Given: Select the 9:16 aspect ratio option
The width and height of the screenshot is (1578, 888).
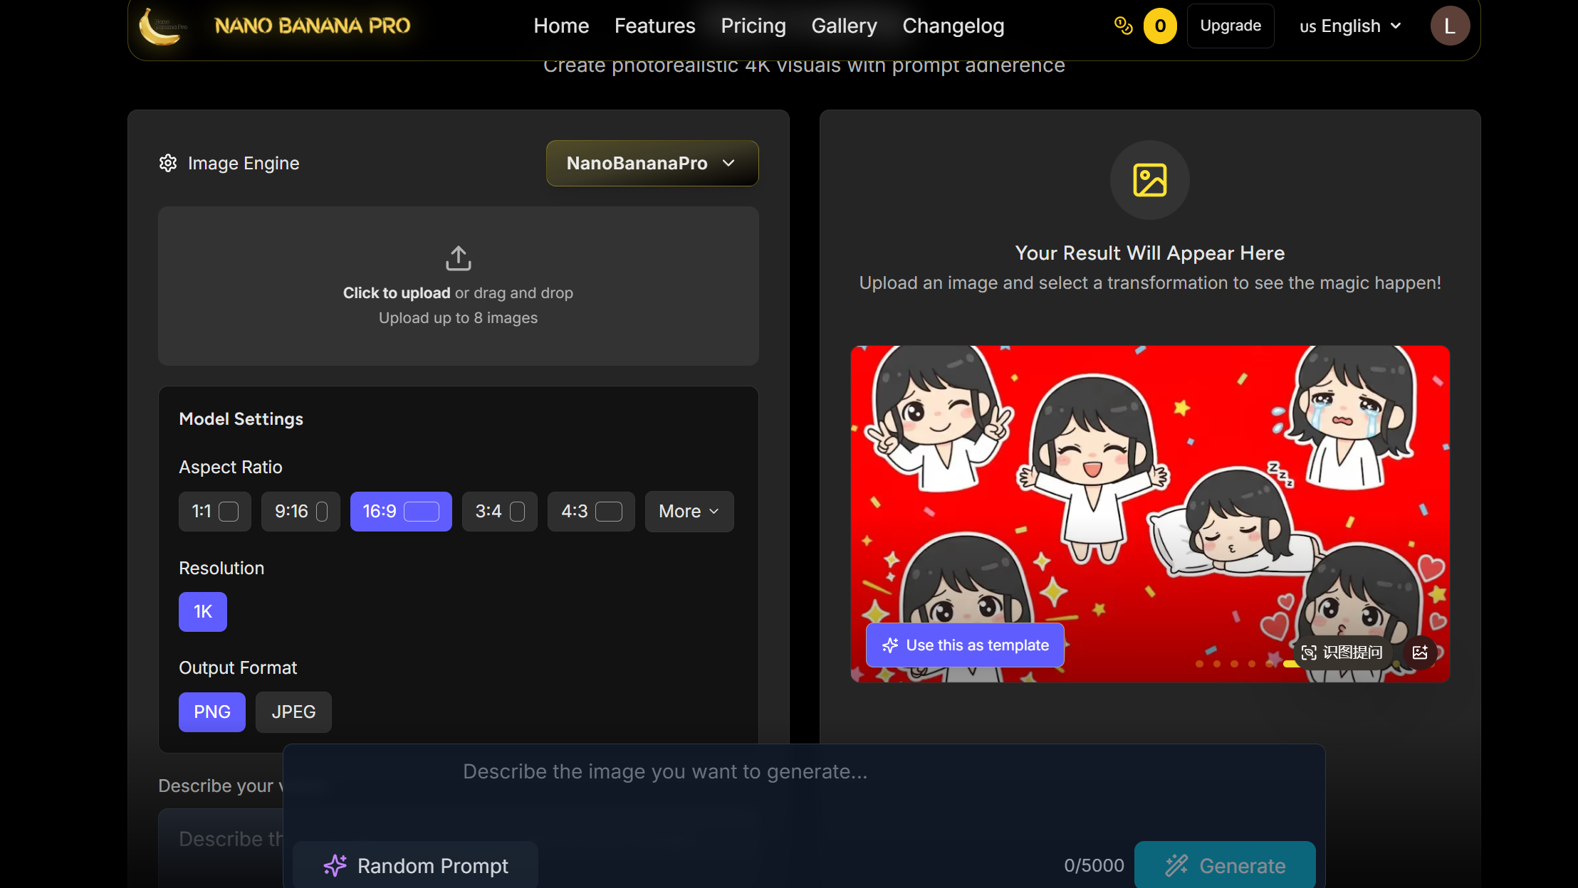Looking at the screenshot, I should coord(301,512).
